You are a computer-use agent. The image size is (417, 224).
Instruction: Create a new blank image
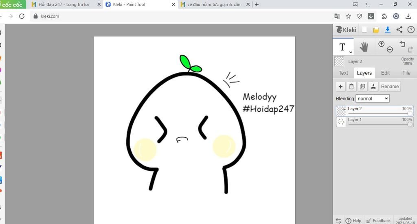pos(364,30)
